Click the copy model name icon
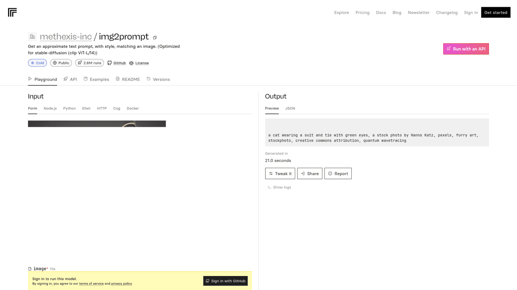Screen dimensions: 517x290 (x=155, y=37)
